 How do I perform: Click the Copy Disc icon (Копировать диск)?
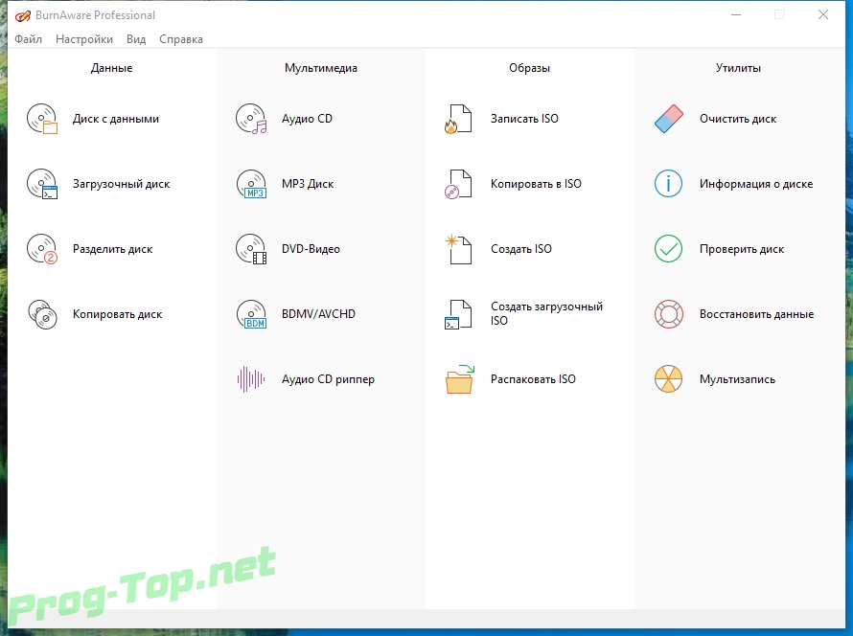[x=42, y=314]
